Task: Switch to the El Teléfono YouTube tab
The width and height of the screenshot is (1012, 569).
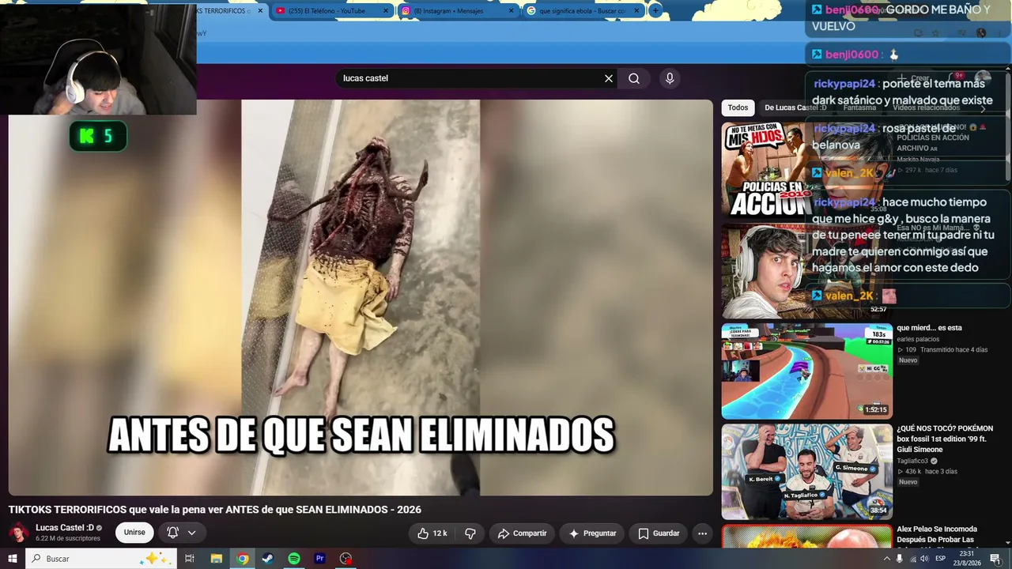Action: point(333,11)
